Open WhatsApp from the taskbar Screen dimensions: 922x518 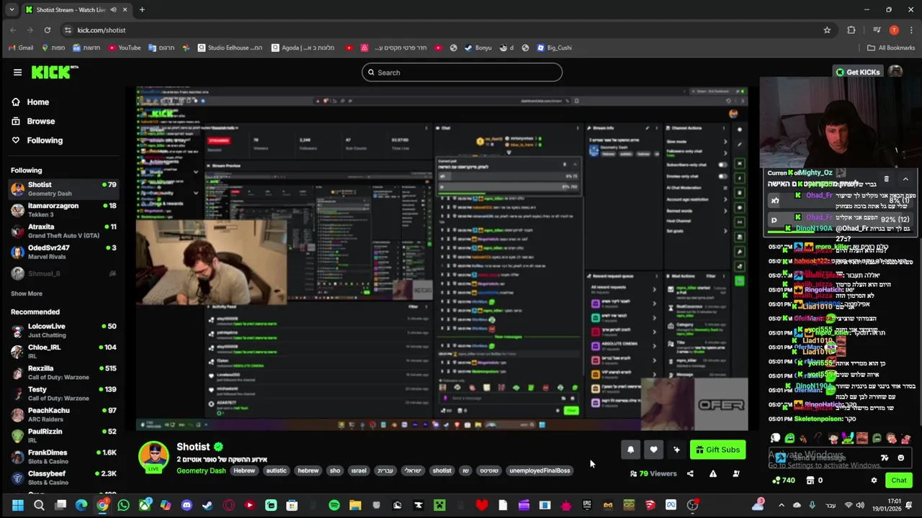pyautogui.click(x=123, y=505)
